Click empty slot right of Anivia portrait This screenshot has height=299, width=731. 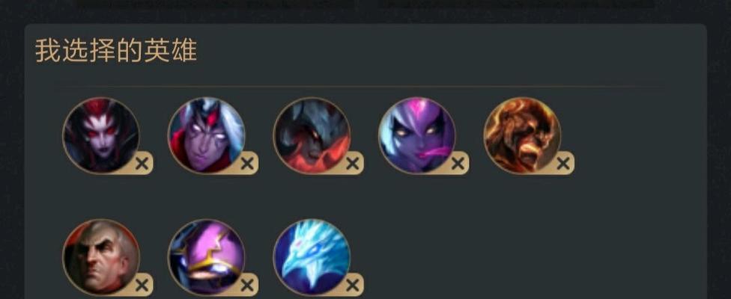coord(416,256)
